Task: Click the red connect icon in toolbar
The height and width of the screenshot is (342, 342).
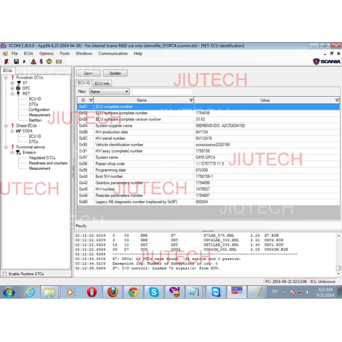Action: 6,61
